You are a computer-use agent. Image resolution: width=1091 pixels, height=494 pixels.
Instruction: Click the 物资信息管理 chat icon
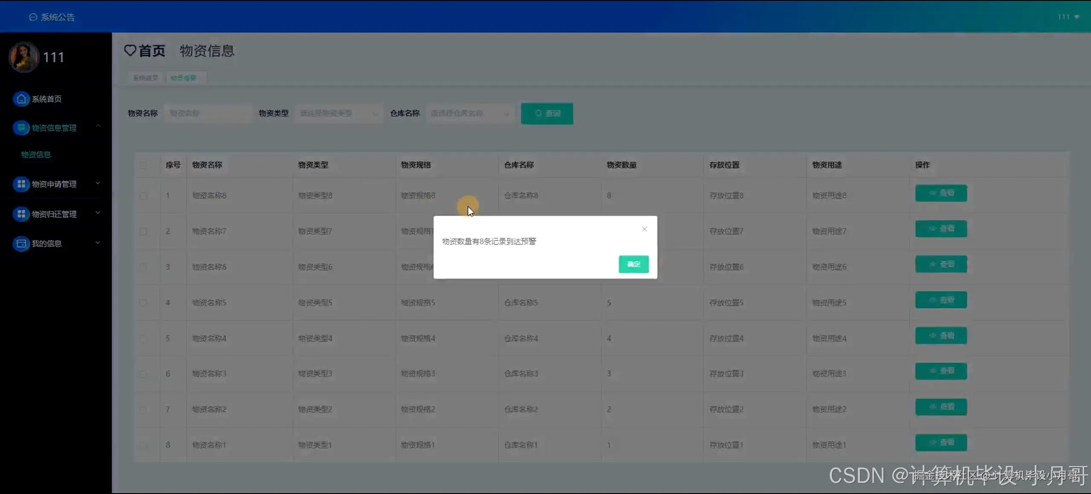(21, 128)
